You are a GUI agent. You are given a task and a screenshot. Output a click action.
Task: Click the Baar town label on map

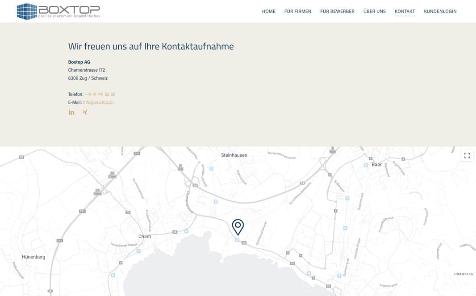point(376,165)
